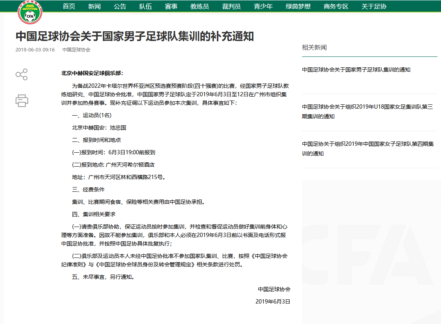The width and height of the screenshot is (441, 324).
Task: Open the 关于足协 menu item
Action: click(x=374, y=6)
